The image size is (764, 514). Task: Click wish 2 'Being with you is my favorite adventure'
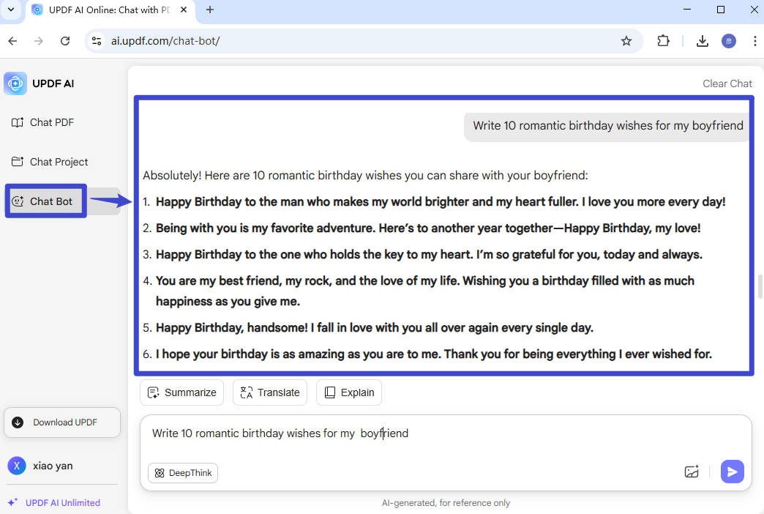click(x=428, y=228)
